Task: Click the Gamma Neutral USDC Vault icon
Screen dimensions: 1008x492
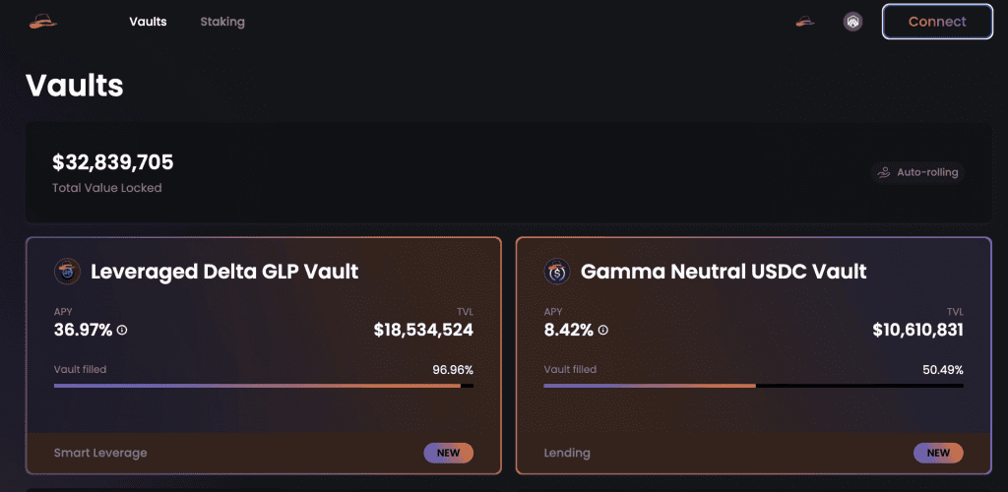Action: point(557,272)
